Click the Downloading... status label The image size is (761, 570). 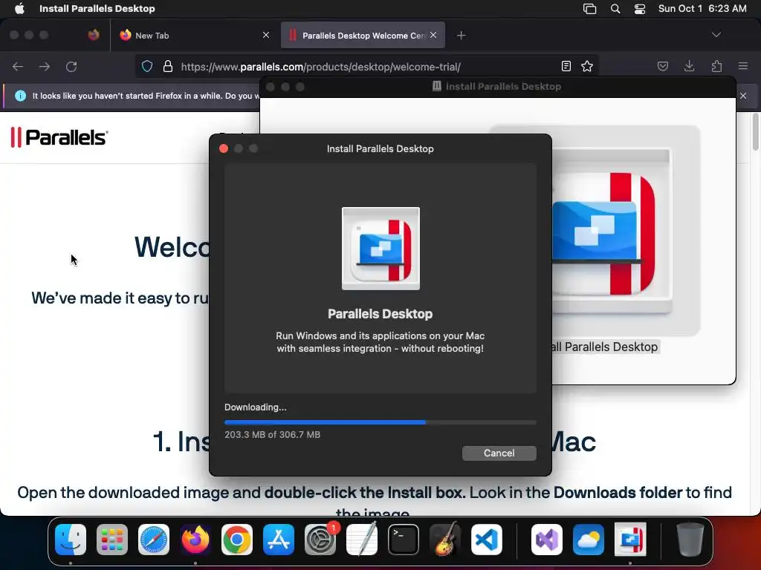click(256, 407)
